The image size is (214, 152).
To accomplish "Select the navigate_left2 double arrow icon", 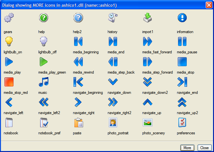I will pos(43,102).
